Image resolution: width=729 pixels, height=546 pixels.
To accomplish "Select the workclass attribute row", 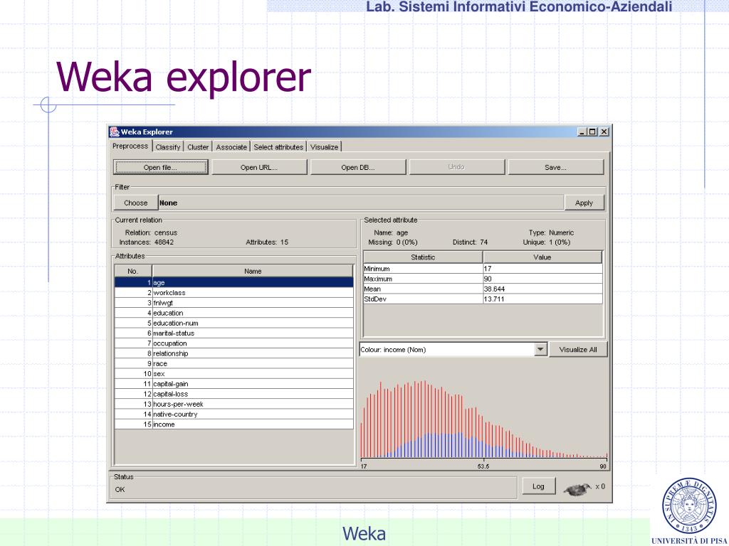I will coord(234,292).
